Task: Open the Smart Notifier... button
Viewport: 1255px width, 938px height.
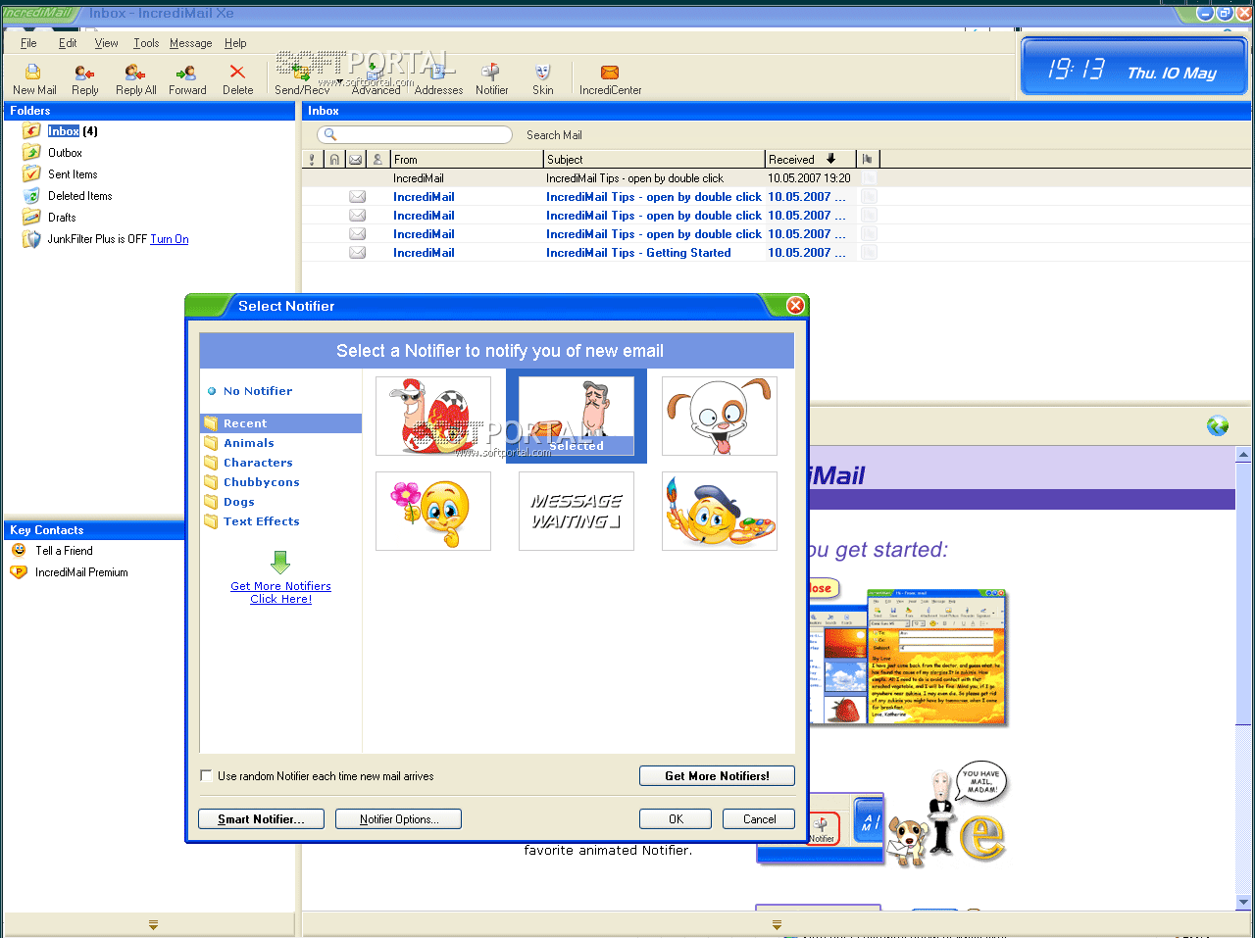Action: tap(261, 819)
